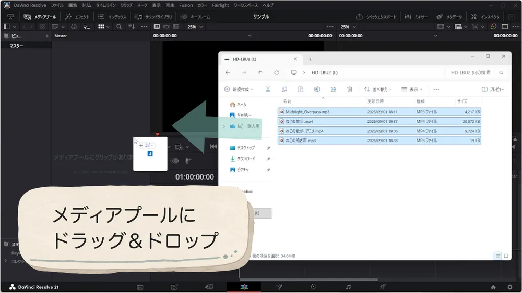Open the Workspace menu
The width and height of the screenshot is (522, 293).
click(245, 5)
